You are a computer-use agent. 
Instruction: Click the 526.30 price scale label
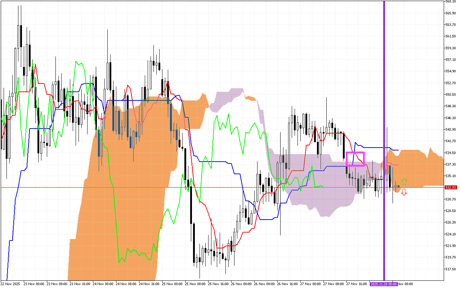pyautogui.click(x=451, y=222)
